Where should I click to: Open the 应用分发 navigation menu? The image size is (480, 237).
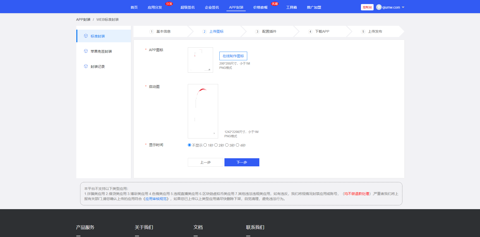(x=155, y=7)
